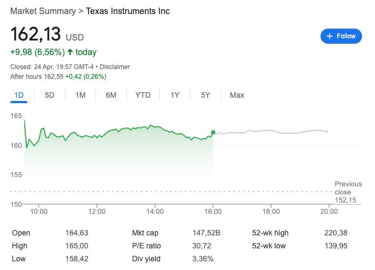Click the 52-wk low value 139,95
The height and width of the screenshot is (270, 375).
pos(336,246)
